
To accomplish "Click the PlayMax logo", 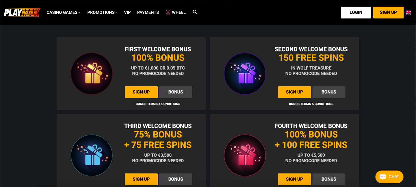I will click(22, 12).
